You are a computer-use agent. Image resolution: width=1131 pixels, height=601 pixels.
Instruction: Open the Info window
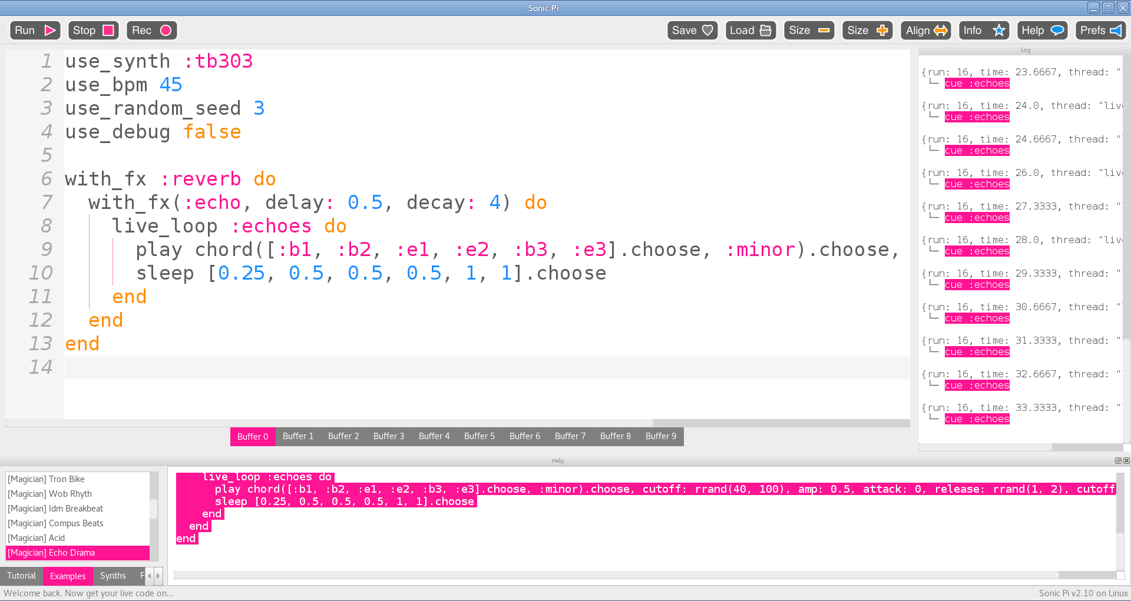984,31
